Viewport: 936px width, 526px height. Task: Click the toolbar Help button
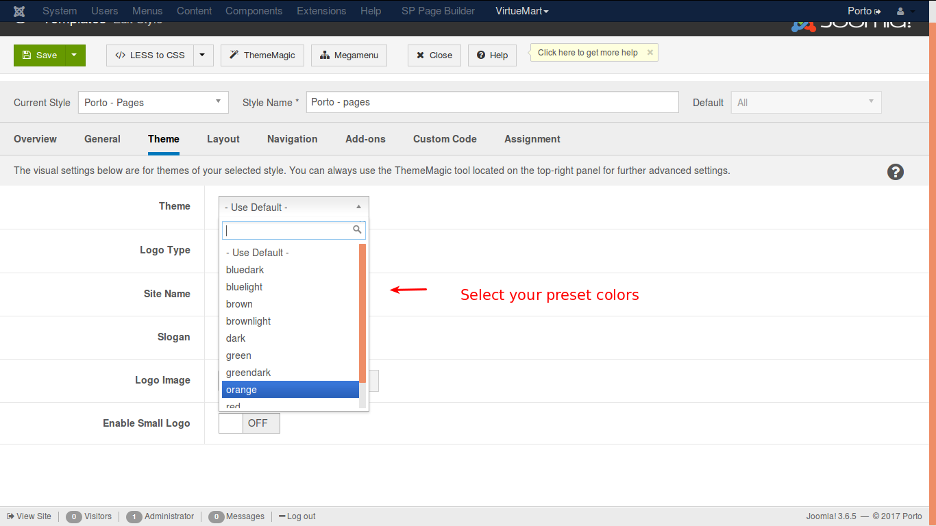tap(492, 55)
